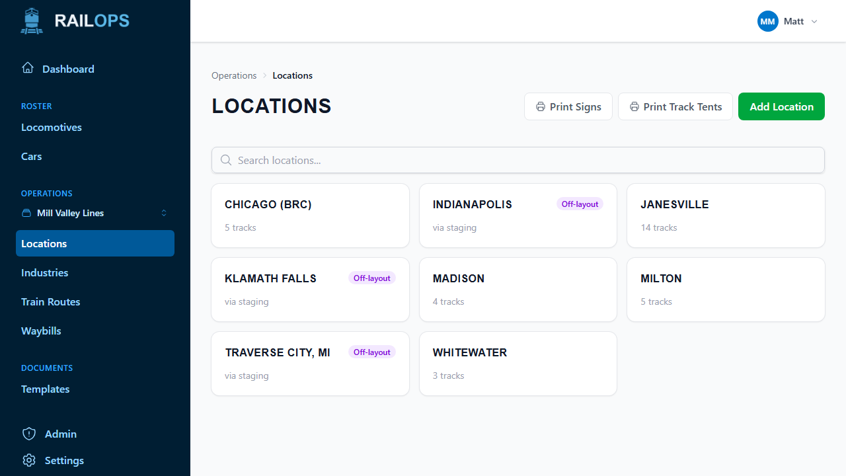
Task: Open the Janesville location card
Action: [726, 216]
